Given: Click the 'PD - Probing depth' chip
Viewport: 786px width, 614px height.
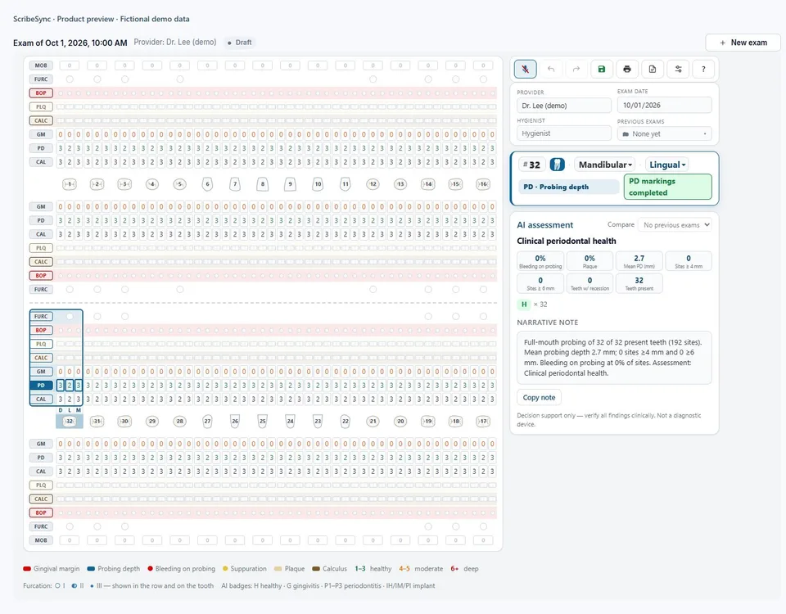Looking at the screenshot, I should (x=568, y=187).
